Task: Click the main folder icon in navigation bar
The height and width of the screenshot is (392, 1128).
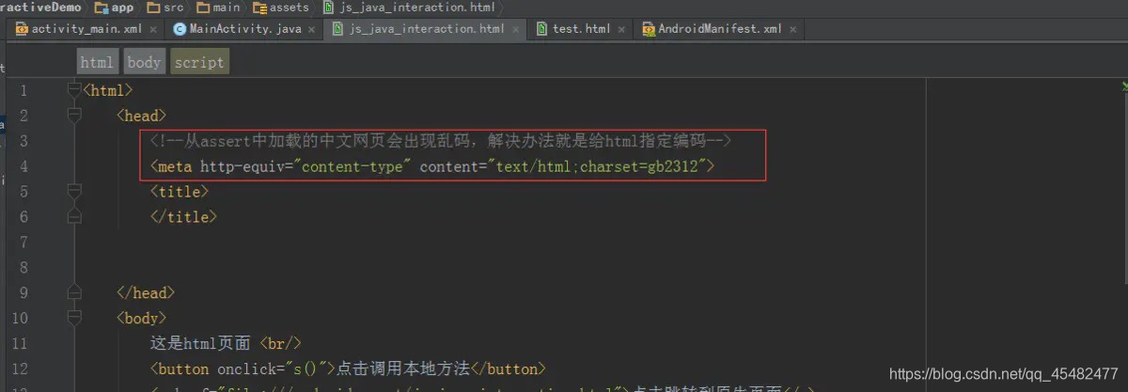Action: coord(203,7)
